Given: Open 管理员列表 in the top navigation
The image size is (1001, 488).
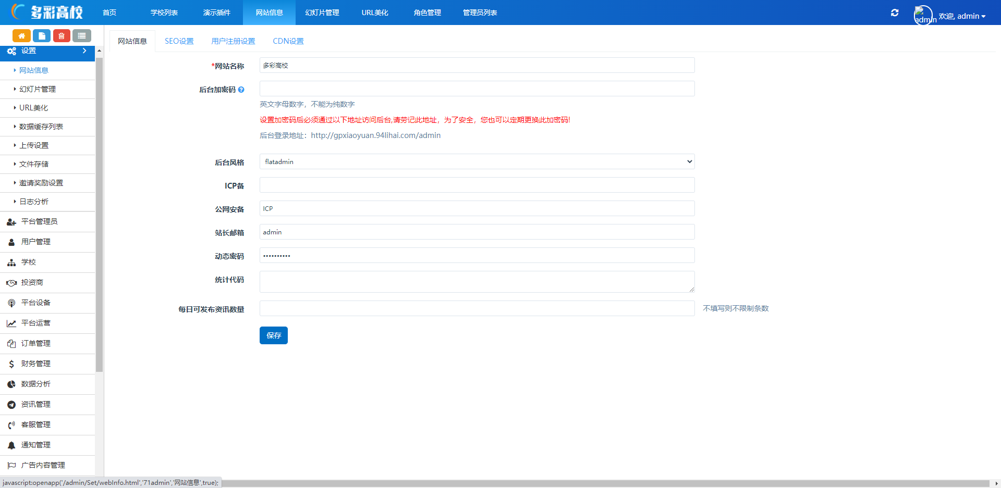Looking at the screenshot, I should tap(480, 12).
